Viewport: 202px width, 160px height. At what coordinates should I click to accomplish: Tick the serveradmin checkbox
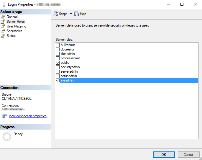pyautogui.click(x=58, y=71)
